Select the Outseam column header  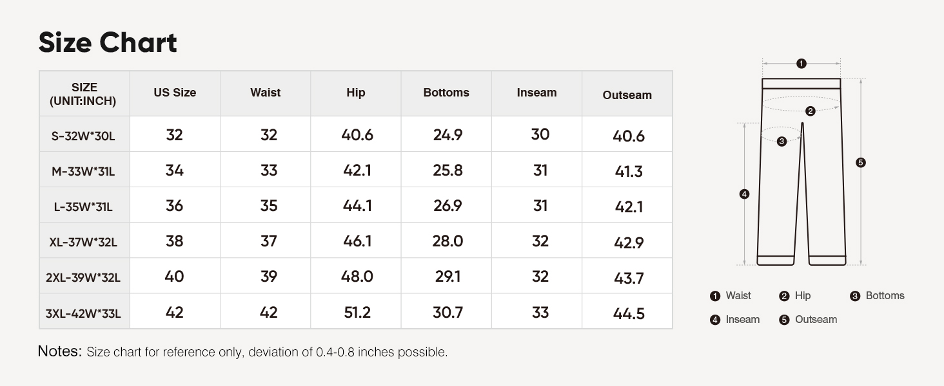click(x=627, y=95)
